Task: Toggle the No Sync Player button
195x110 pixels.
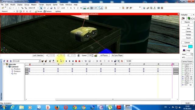Action: (x=117, y=55)
